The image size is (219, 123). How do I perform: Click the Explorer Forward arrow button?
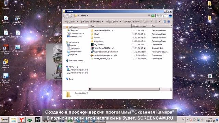coord(70,16)
